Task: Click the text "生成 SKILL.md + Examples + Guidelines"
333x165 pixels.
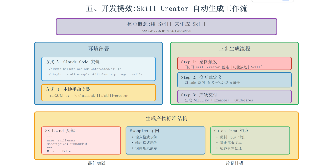Action: tap(219, 100)
